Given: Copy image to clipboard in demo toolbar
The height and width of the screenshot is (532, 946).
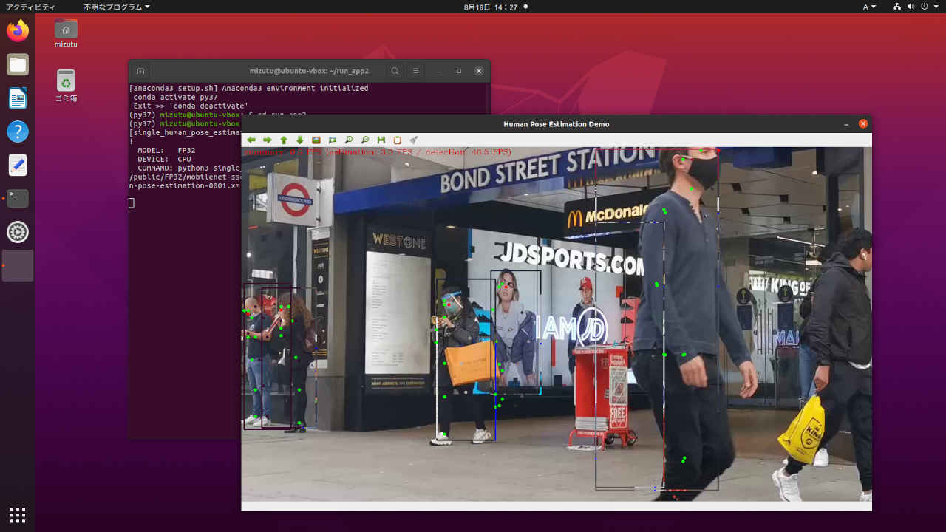Looking at the screenshot, I should coord(398,140).
